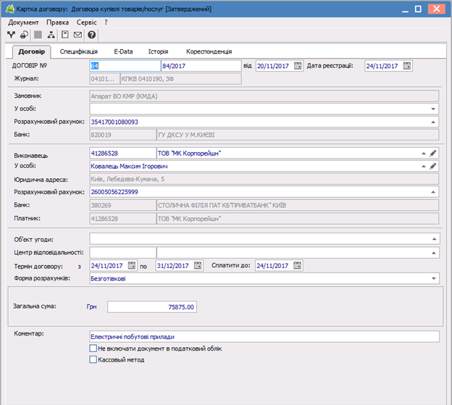Open the Об'єкт угоди dropdown list
The image size is (452, 405).
point(433,239)
